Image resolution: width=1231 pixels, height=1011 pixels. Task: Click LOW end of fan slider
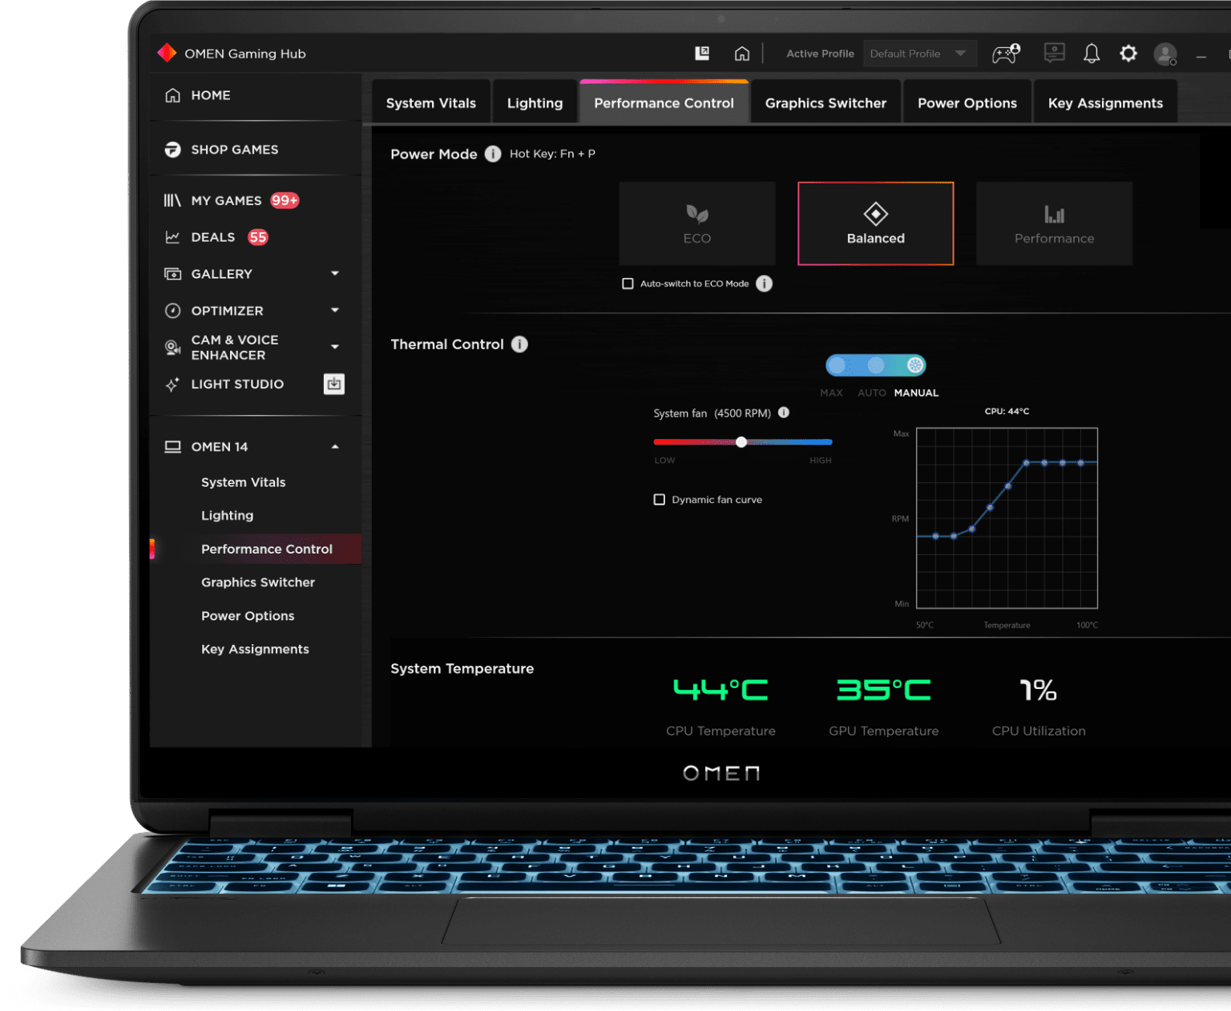click(x=664, y=461)
